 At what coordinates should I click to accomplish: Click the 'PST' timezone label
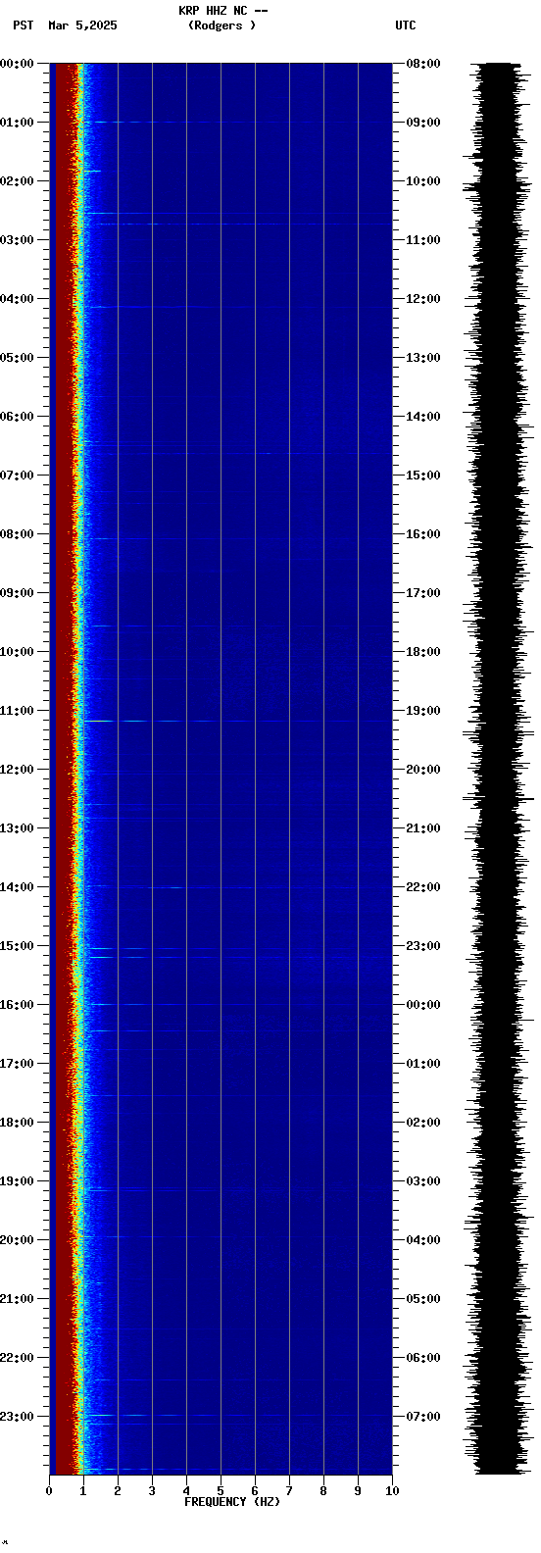pos(23,25)
